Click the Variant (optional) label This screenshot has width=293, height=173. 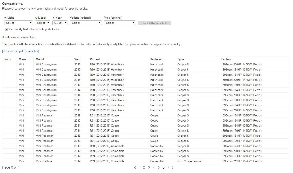pyautogui.click(x=80, y=18)
